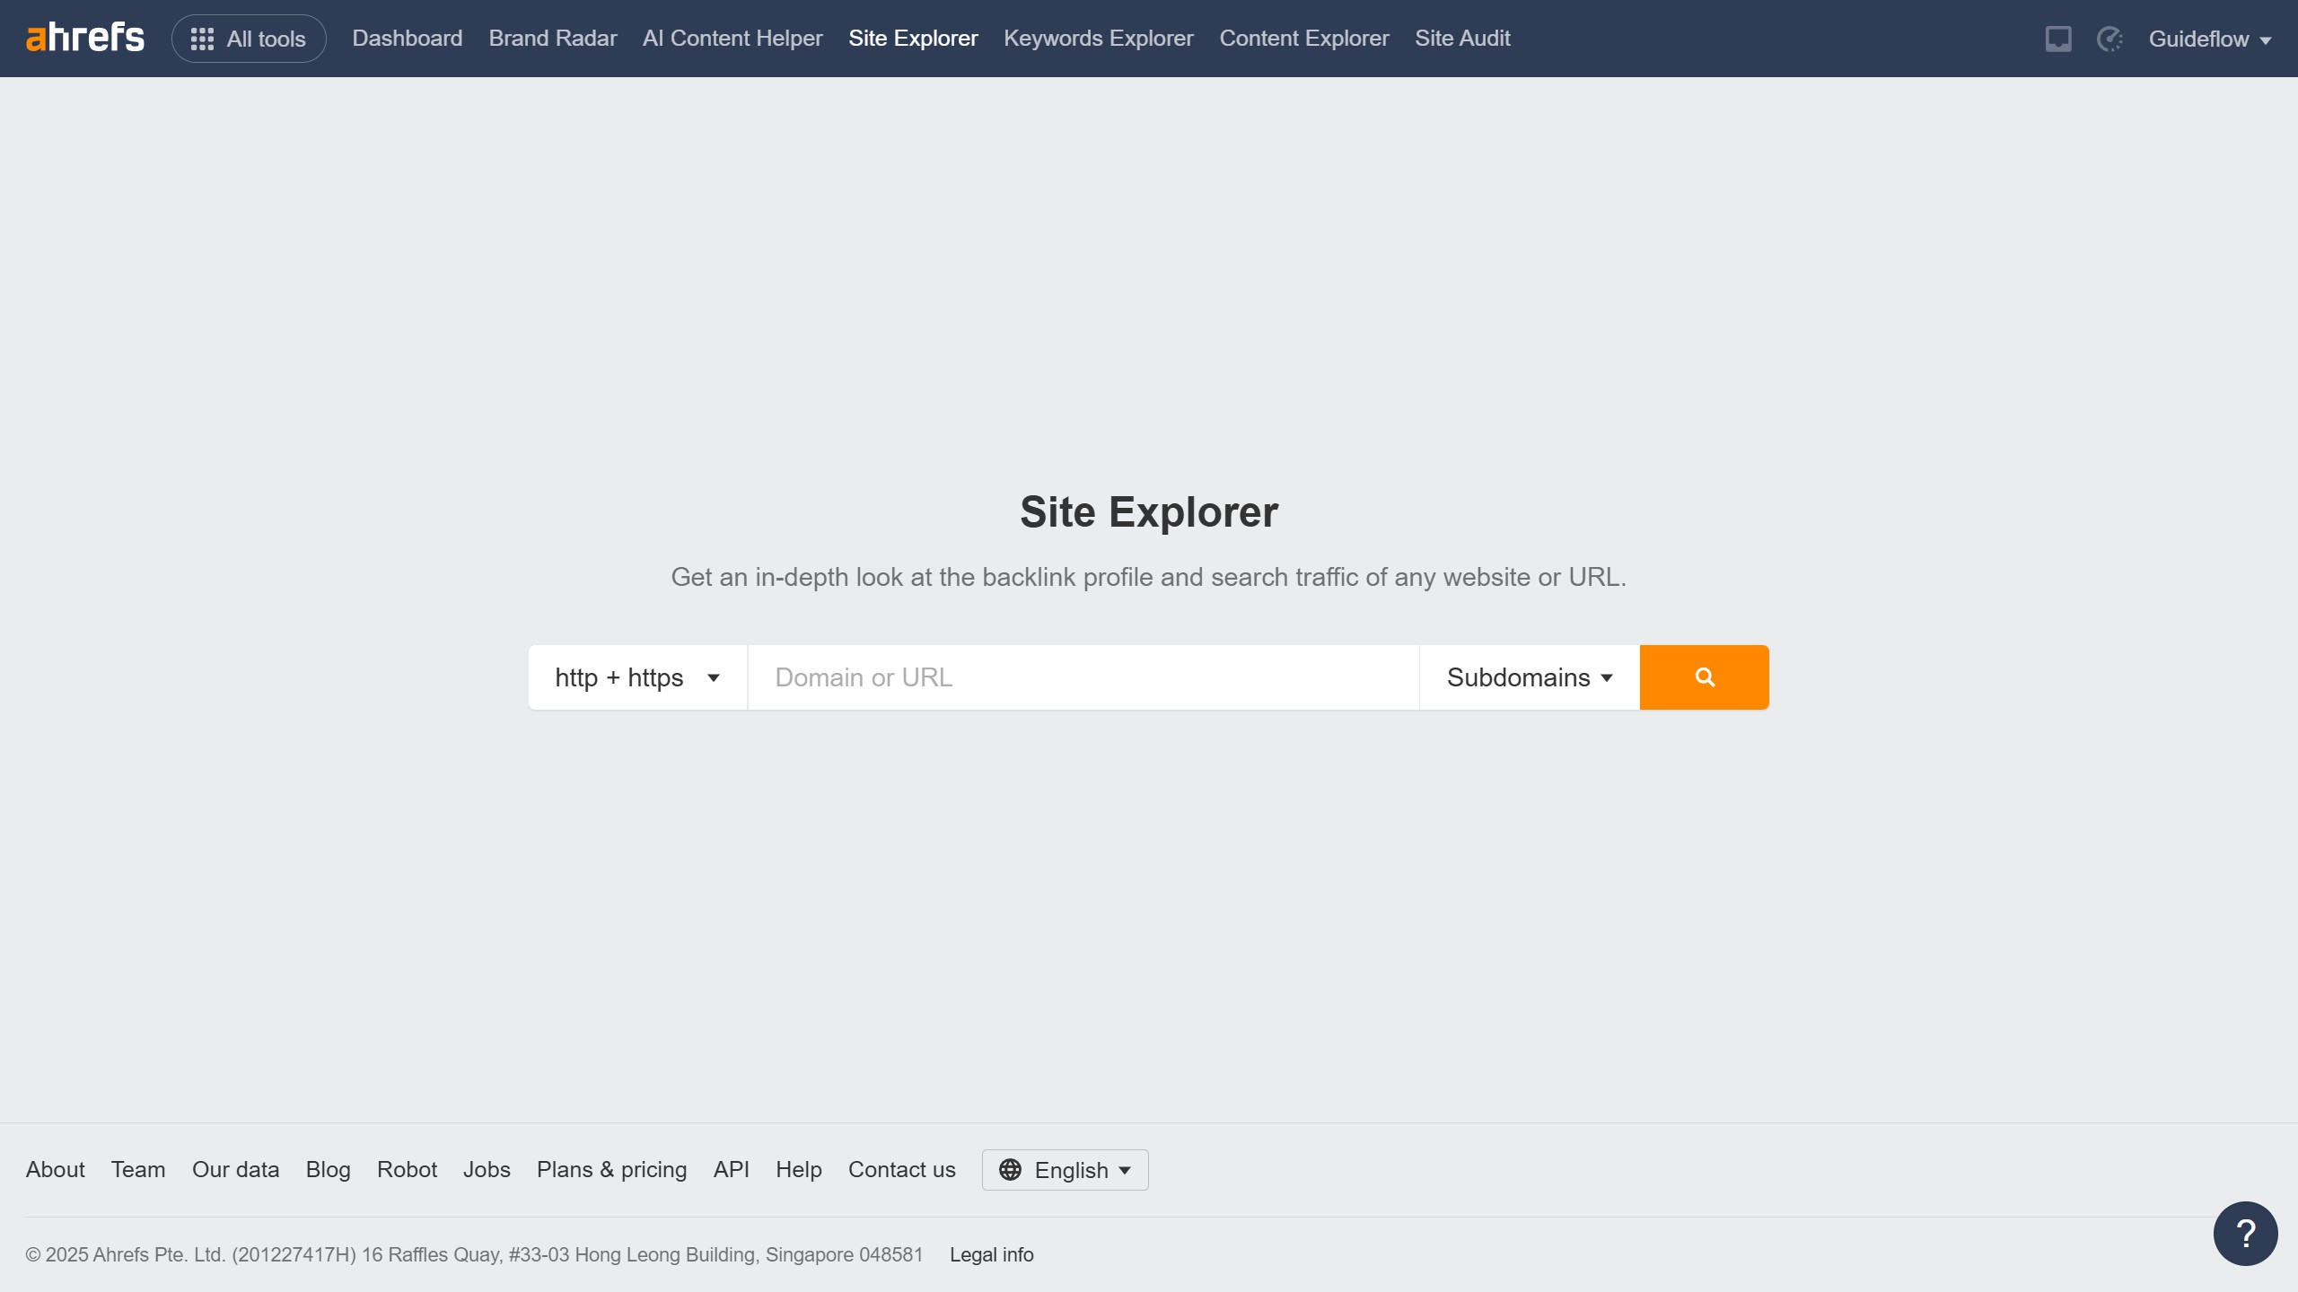Open the Subdomains mode dropdown
This screenshot has width=2298, height=1292.
pyautogui.click(x=1529, y=677)
